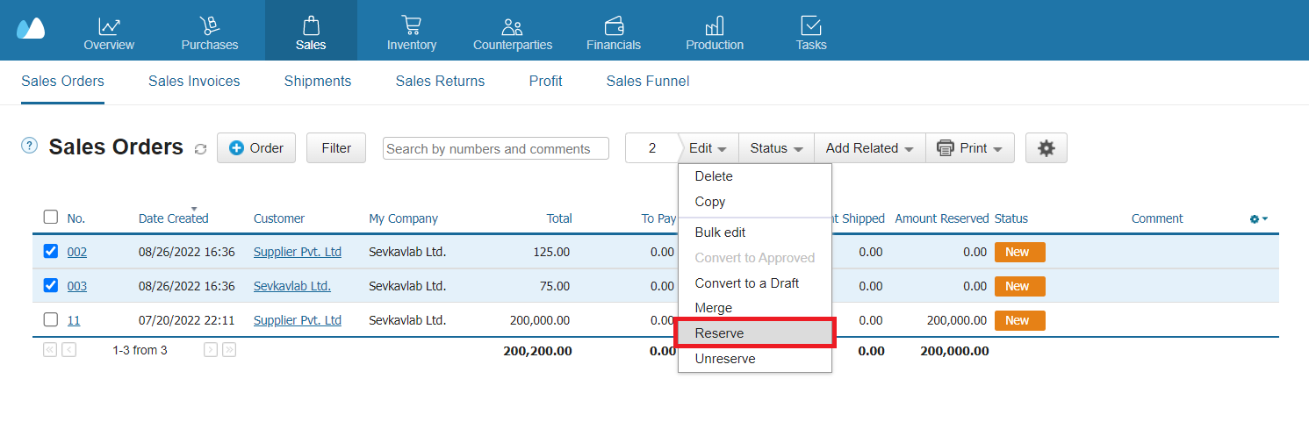Open the Purchases section
Screen dimensions: 1309x429
(x=210, y=31)
